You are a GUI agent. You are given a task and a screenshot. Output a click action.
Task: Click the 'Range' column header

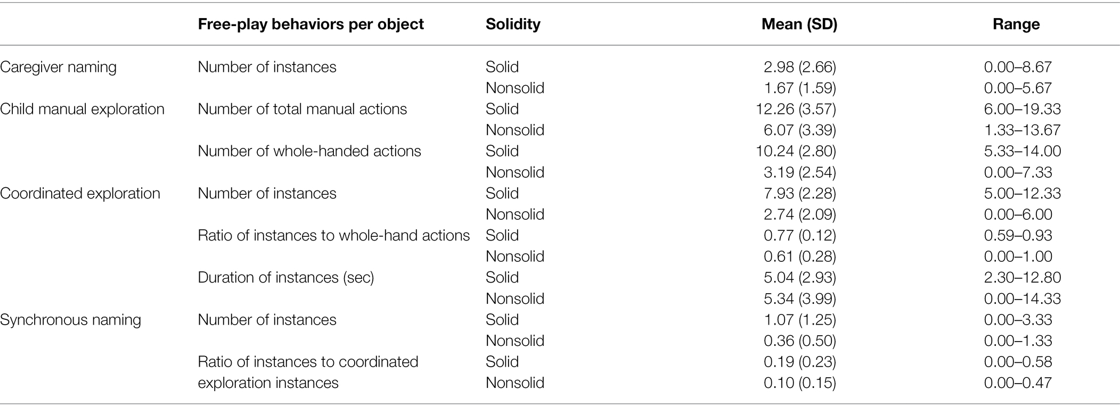pos(1016,24)
